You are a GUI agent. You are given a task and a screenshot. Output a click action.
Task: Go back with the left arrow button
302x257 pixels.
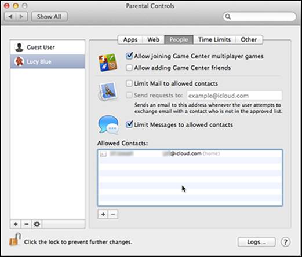click(x=10, y=17)
